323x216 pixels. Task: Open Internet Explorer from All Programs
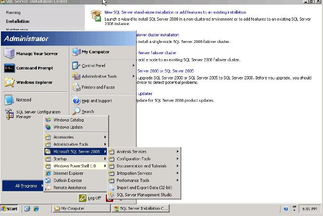tap(76, 173)
